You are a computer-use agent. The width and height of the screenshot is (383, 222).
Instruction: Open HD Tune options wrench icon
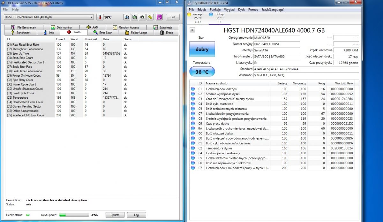(150, 17)
